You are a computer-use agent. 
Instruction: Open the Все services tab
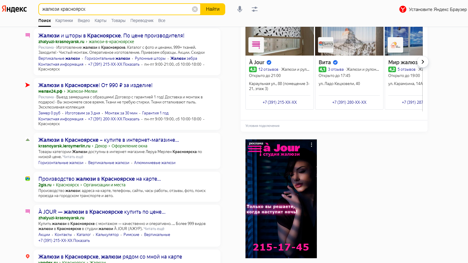tap(162, 21)
